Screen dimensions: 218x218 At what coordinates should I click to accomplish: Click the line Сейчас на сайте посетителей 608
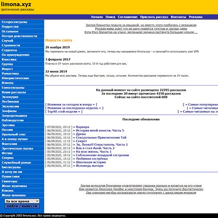click(141, 97)
